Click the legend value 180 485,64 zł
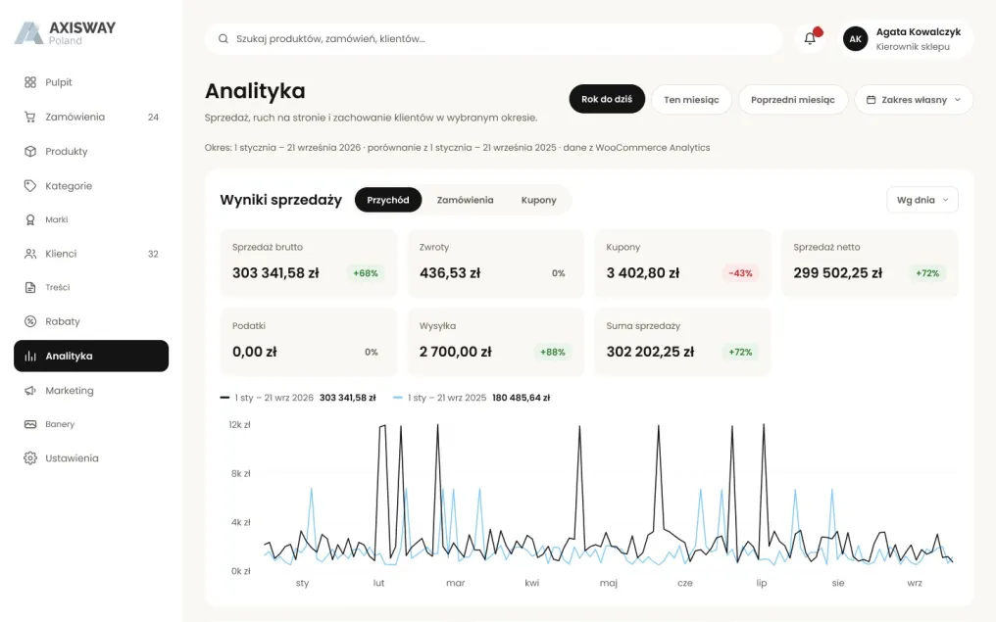 click(521, 398)
